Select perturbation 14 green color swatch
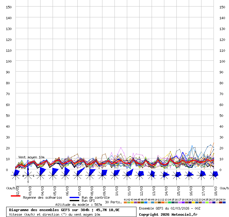This screenshot has height=217, width=229. [170, 202]
